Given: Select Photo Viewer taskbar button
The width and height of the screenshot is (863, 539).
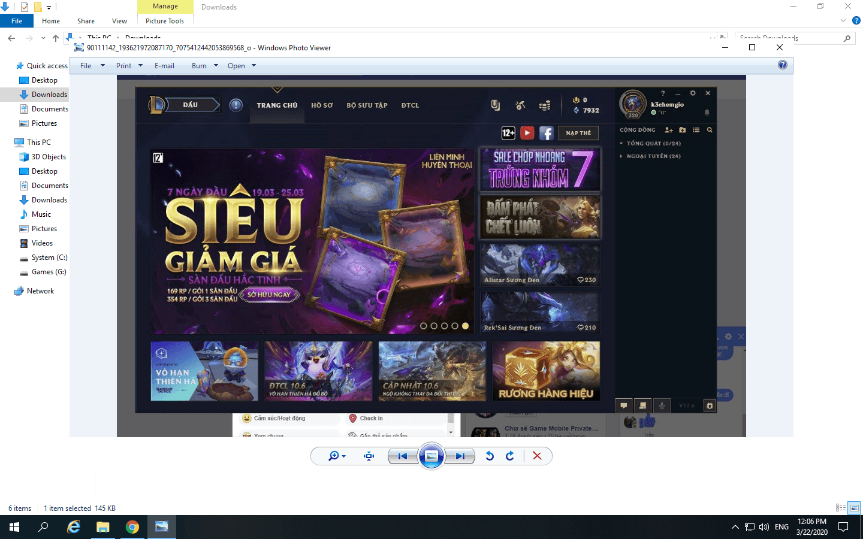Looking at the screenshot, I should [162, 527].
